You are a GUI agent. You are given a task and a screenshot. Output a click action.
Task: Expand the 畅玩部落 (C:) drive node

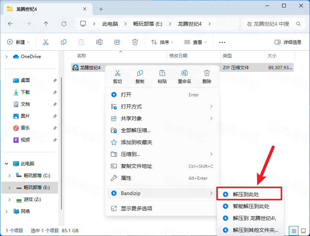point(10,176)
